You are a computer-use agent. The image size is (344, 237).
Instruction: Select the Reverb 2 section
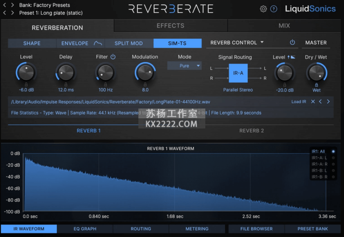click(x=251, y=130)
